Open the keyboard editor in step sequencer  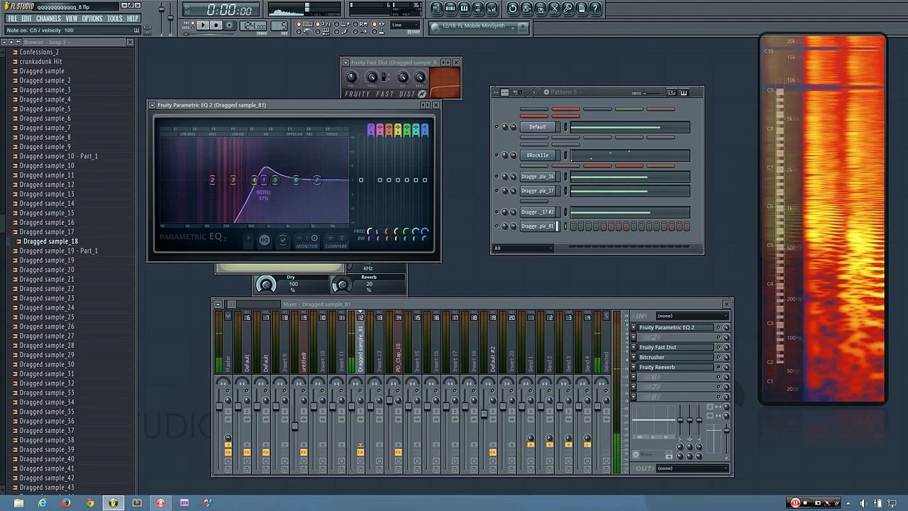pos(684,92)
